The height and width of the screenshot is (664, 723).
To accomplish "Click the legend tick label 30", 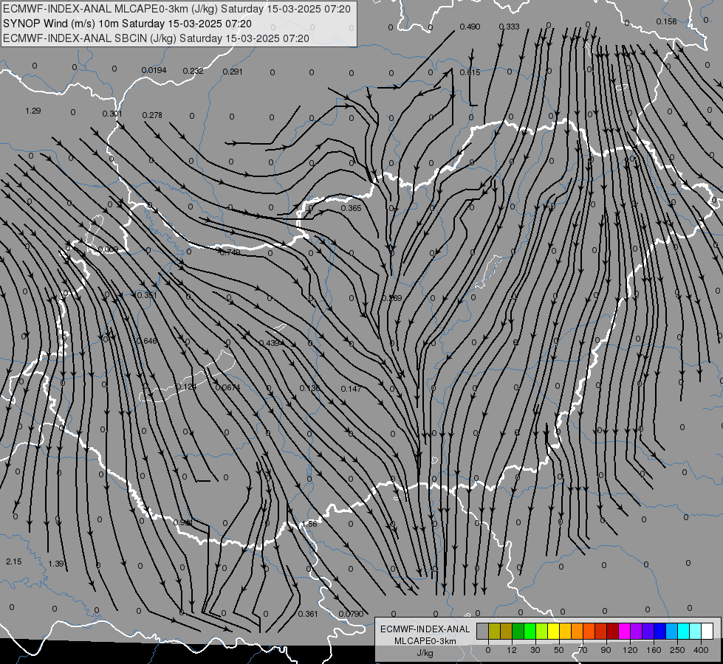I will (x=535, y=650).
